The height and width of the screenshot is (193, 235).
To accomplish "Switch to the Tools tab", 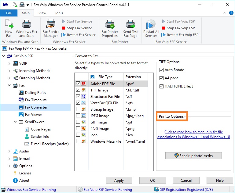I will click(59, 13).
